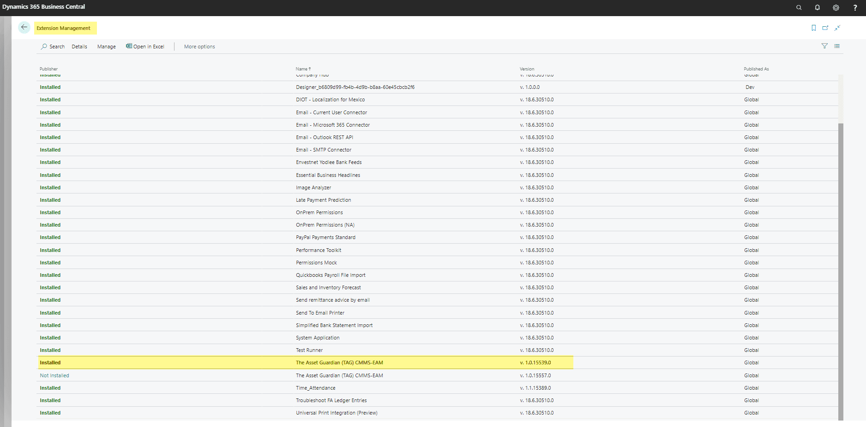This screenshot has width=866, height=427.
Task: Open the global search magnifier icon
Action: point(799,7)
